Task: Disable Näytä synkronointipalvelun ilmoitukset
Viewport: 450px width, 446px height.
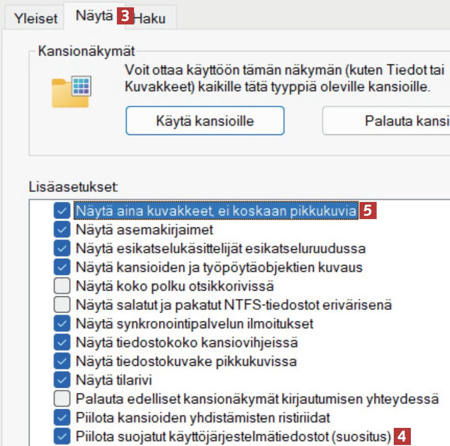Action: pyautogui.click(x=61, y=324)
